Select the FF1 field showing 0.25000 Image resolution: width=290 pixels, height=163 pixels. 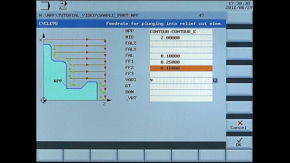[x=181, y=62]
